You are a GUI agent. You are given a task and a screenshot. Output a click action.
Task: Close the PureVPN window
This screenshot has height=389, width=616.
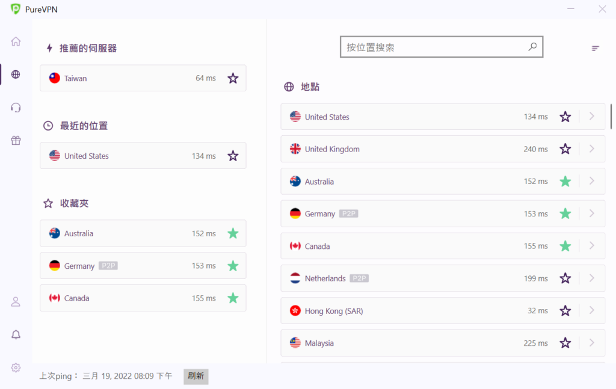coord(602,8)
